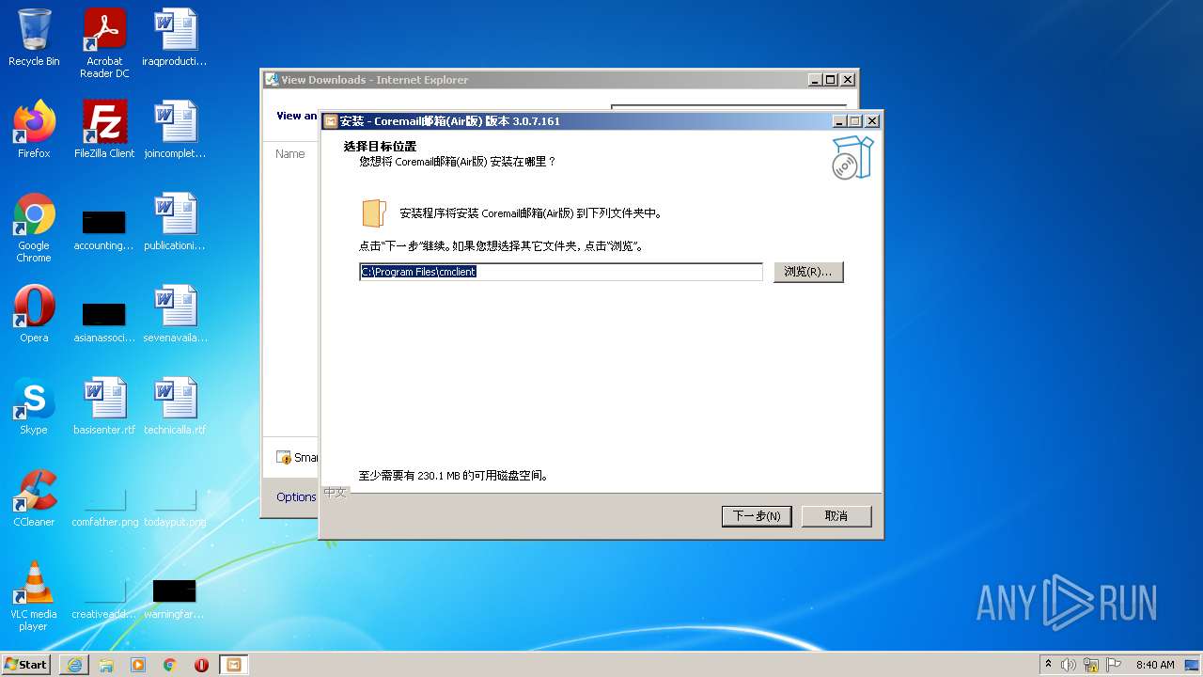1203x677 pixels.
Task: Click Name column header in View Downloads
Action: click(x=290, y=153)
